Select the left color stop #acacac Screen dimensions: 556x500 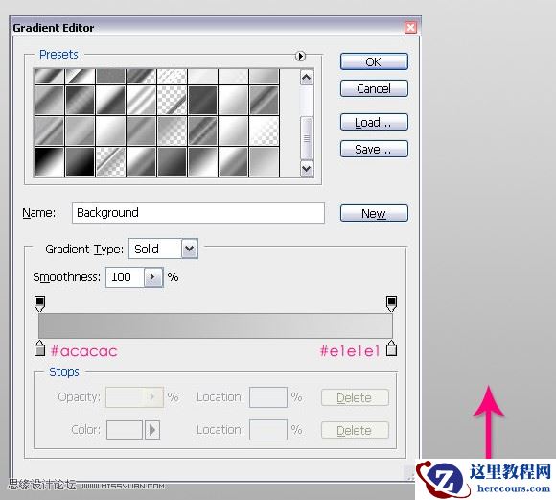[x=39, y=348]
